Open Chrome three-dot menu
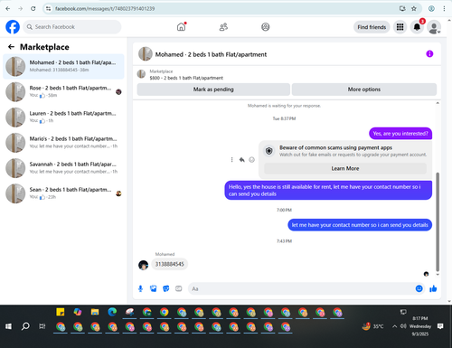Viewport: 452px width, 348px height. point(444,9)
